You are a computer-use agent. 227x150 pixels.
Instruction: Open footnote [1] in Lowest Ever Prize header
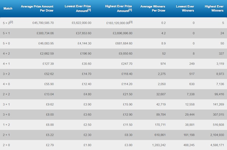point(89,10)
